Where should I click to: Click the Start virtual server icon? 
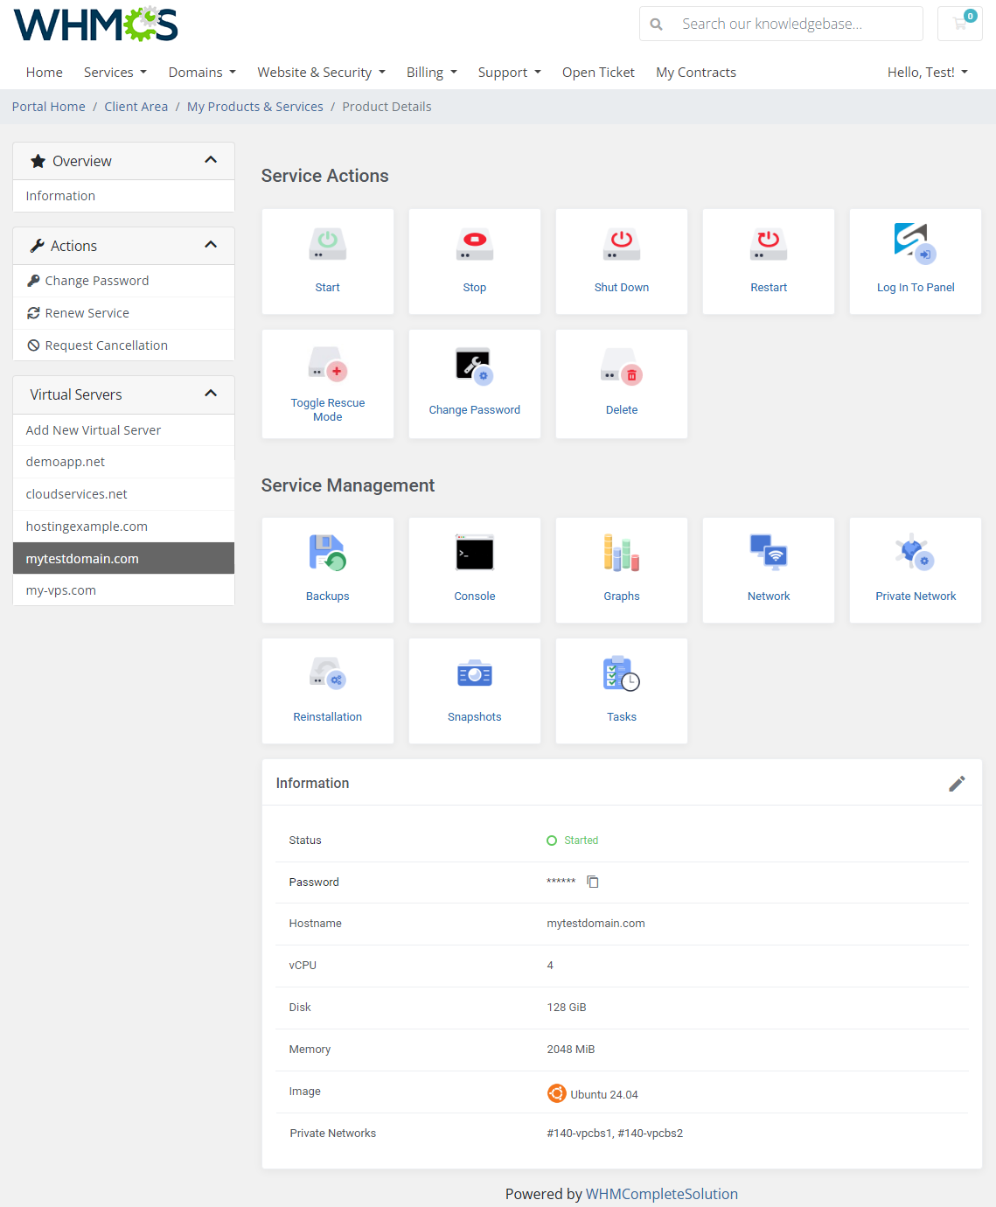tap(327, 244)
